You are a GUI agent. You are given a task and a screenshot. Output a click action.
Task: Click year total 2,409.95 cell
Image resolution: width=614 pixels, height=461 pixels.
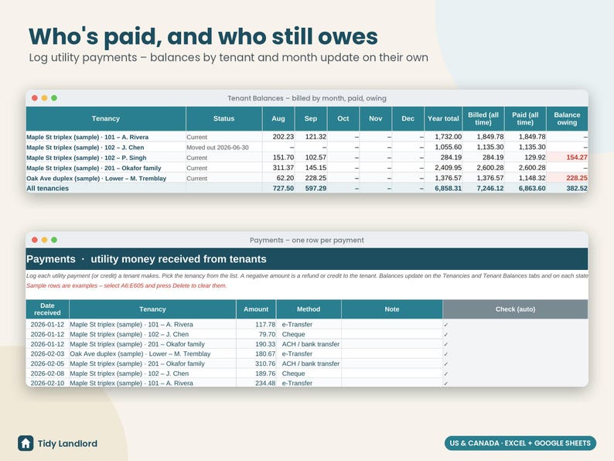443,168
